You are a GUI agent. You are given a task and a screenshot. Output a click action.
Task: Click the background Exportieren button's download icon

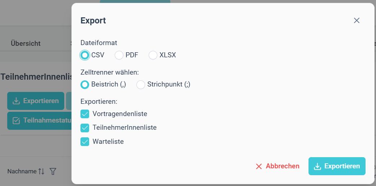tap(16, 101)
